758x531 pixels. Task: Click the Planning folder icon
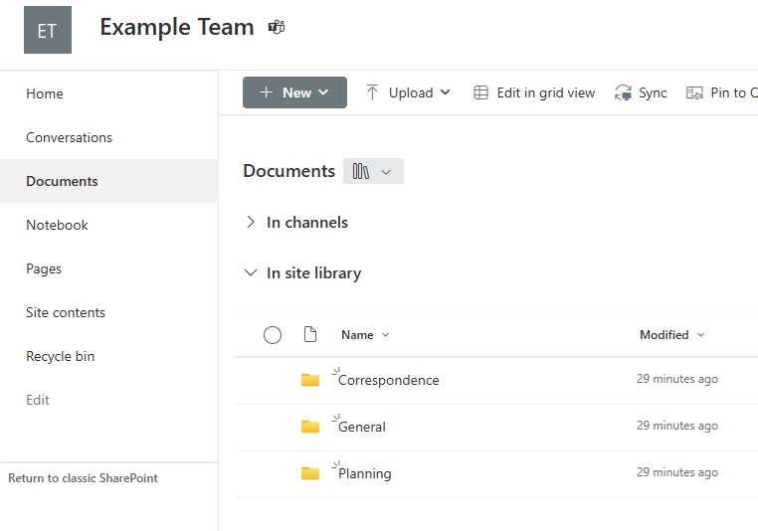pos(310,473)
